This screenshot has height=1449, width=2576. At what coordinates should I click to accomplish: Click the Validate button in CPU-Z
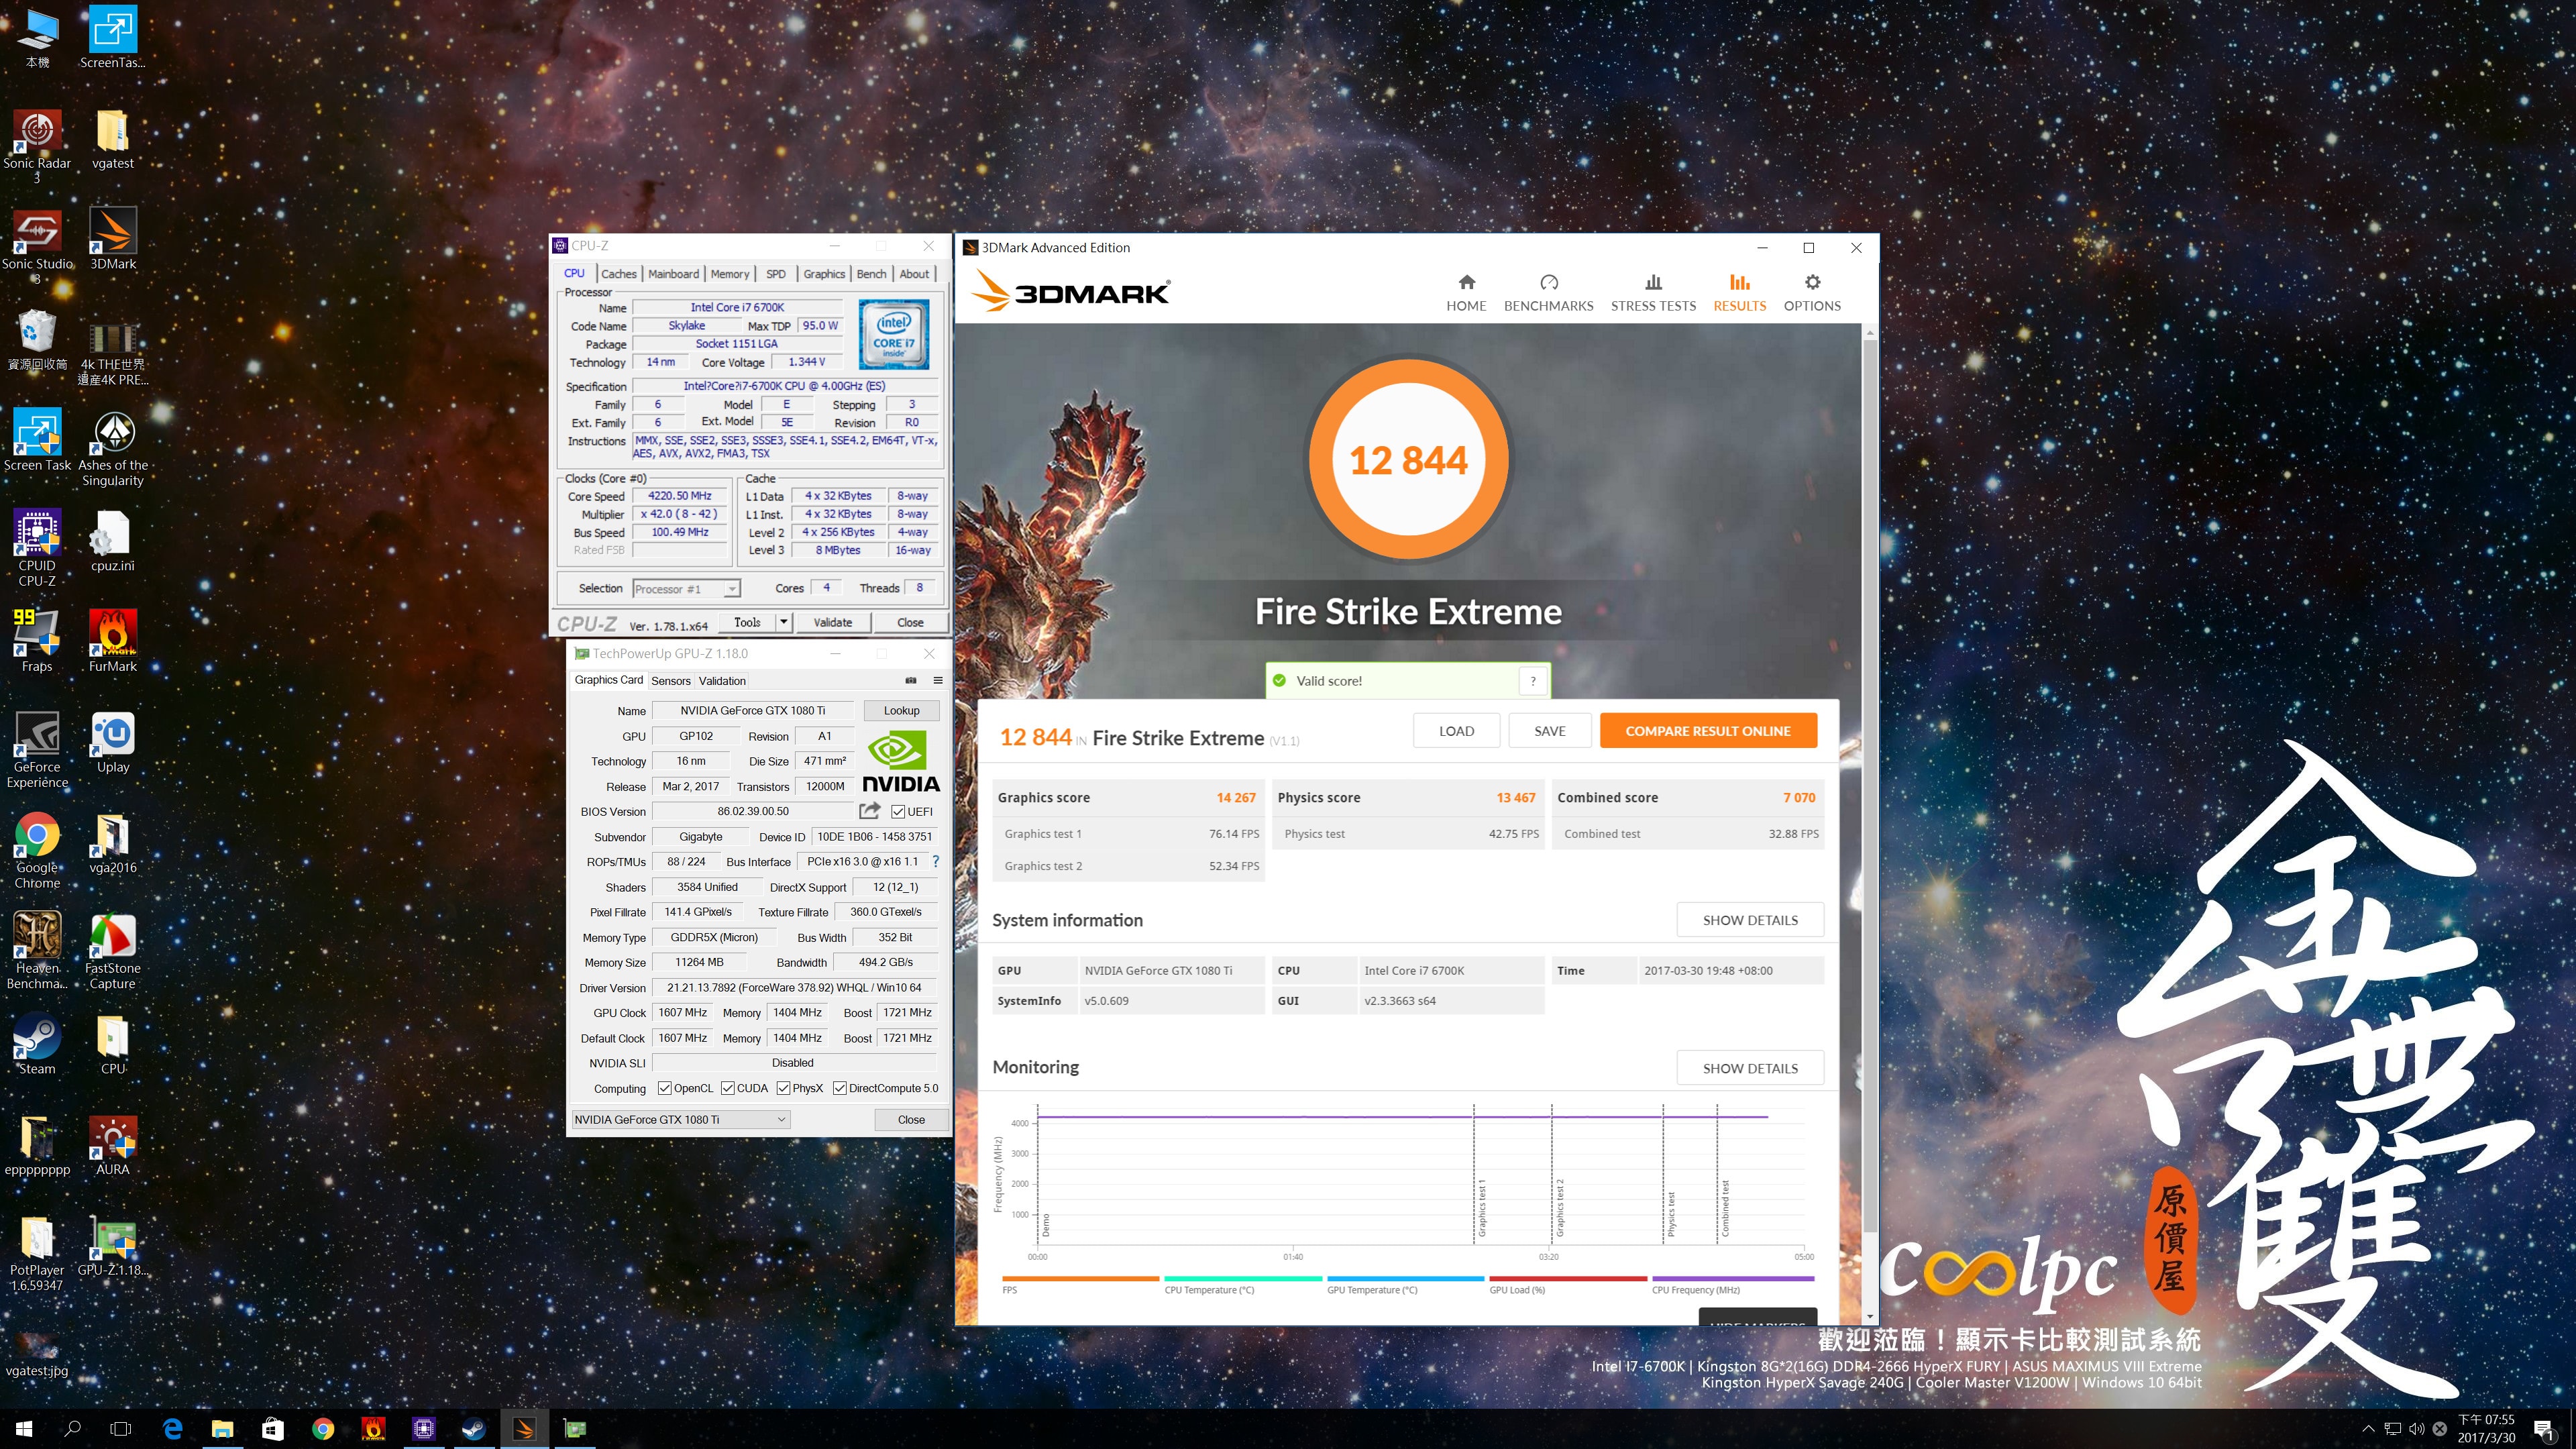(x=832, y=622)
